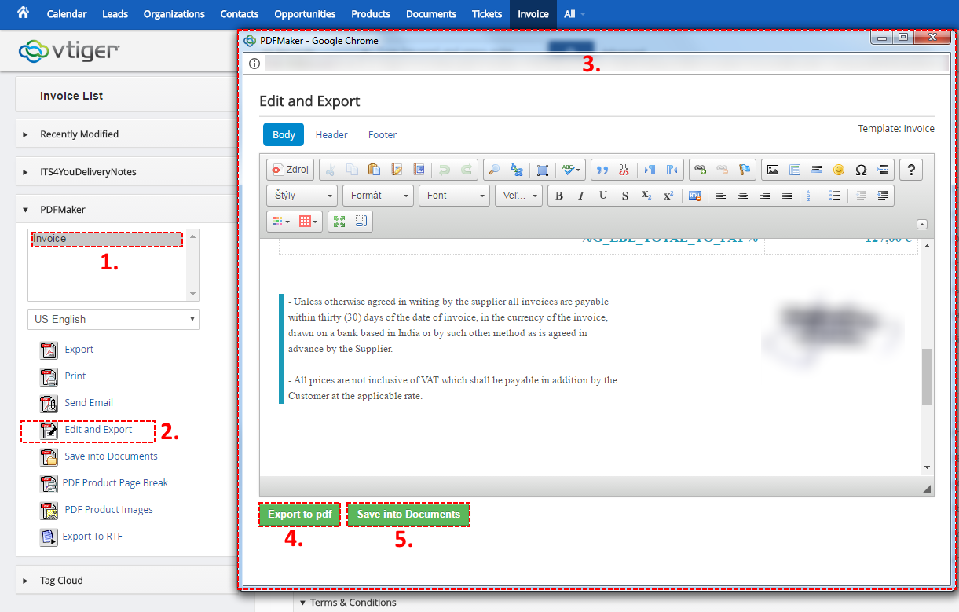Insert page break for printing
This screenshot has height=612, width=959.
pos(883,170)
